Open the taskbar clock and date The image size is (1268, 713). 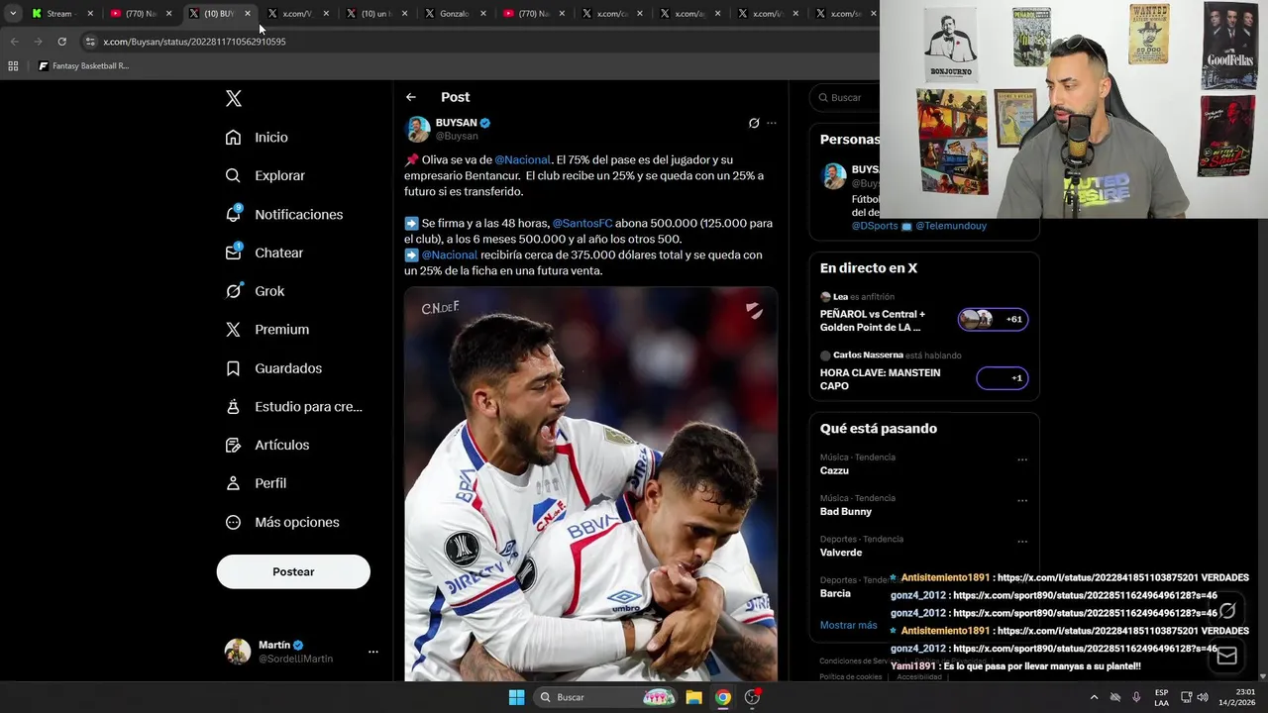tap(1238, 697)
